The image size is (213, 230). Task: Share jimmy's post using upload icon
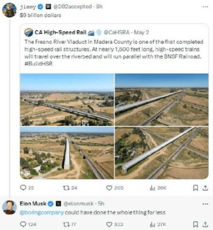[205, 188]
